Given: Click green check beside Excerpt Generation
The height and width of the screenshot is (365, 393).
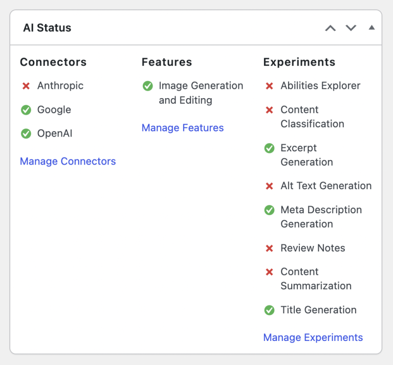Looking at the screenshot, I should 269,148.
